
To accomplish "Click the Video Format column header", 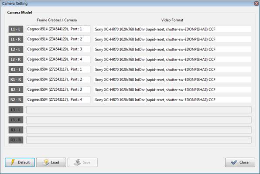I will tap(172, 20).
